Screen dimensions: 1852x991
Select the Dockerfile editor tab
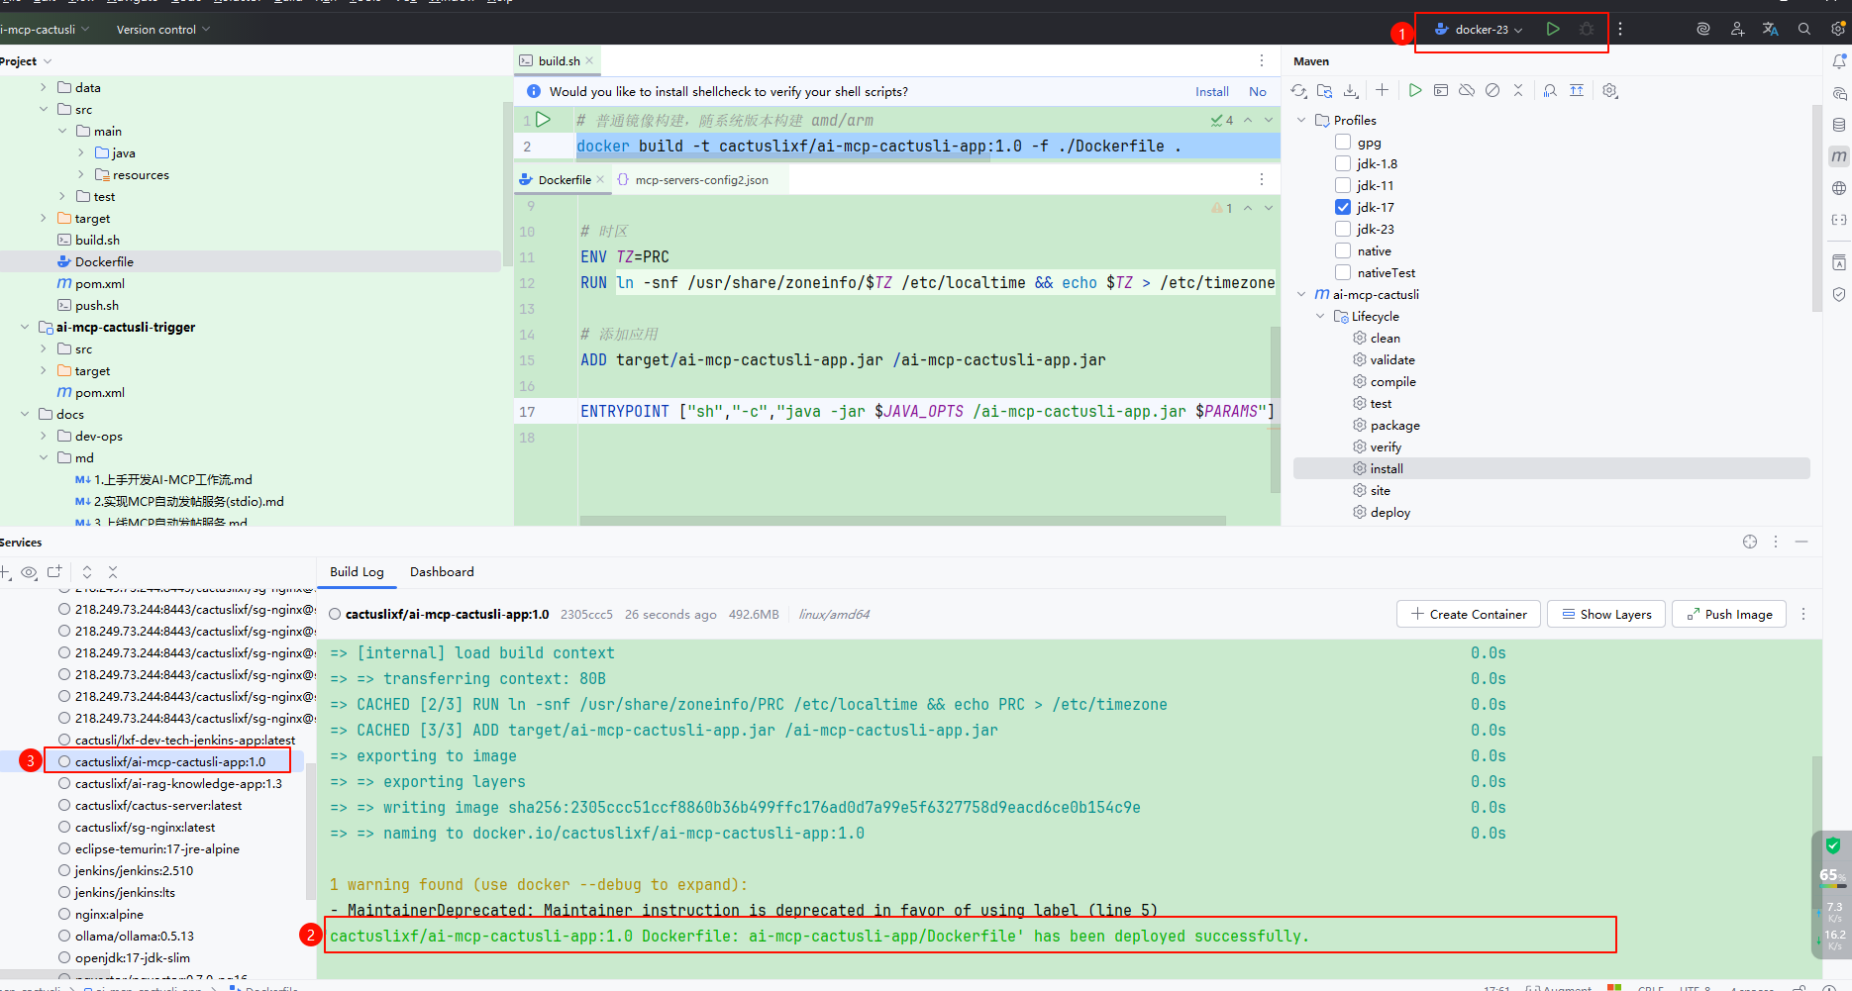pyautogui.click(x=564, y=180)
